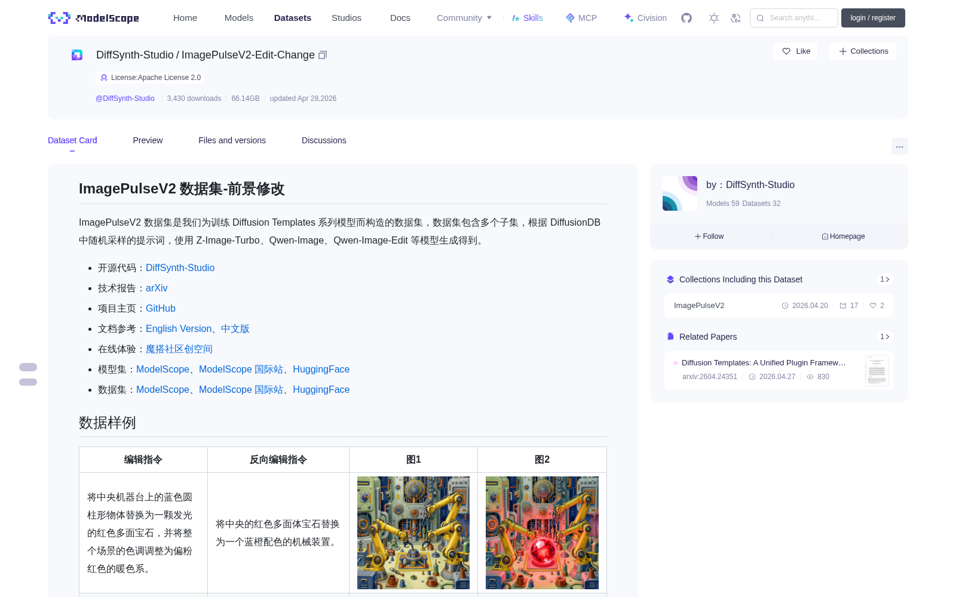Add the dataset to Collections
The image size is (956, 597).
click(863, 51)
